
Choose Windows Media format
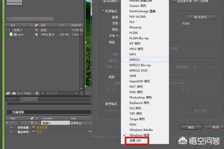click(x=141, y=130)
